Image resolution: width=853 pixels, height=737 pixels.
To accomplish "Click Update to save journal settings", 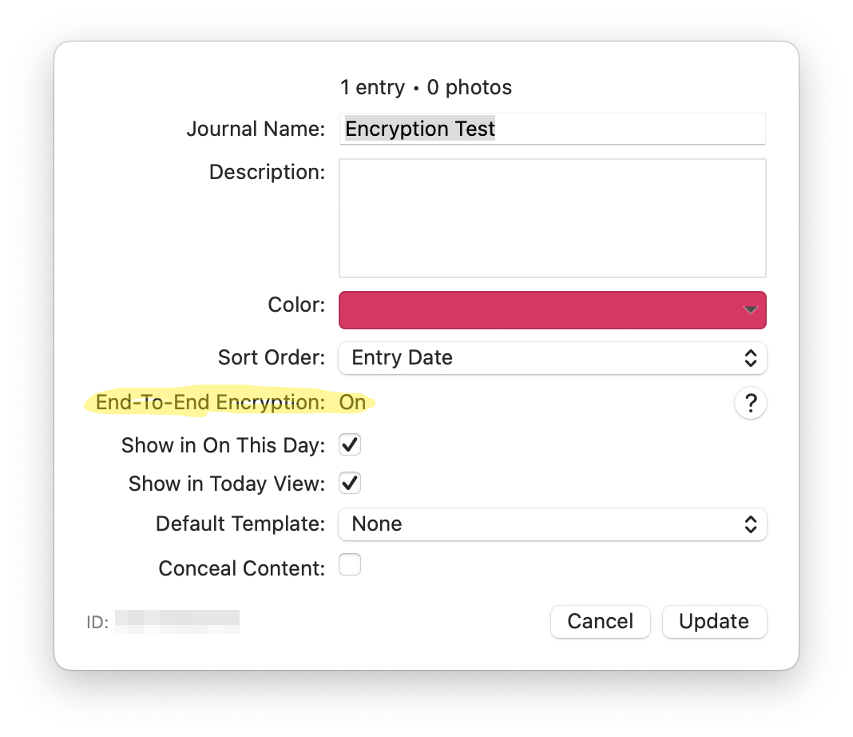I will point(714,622).
